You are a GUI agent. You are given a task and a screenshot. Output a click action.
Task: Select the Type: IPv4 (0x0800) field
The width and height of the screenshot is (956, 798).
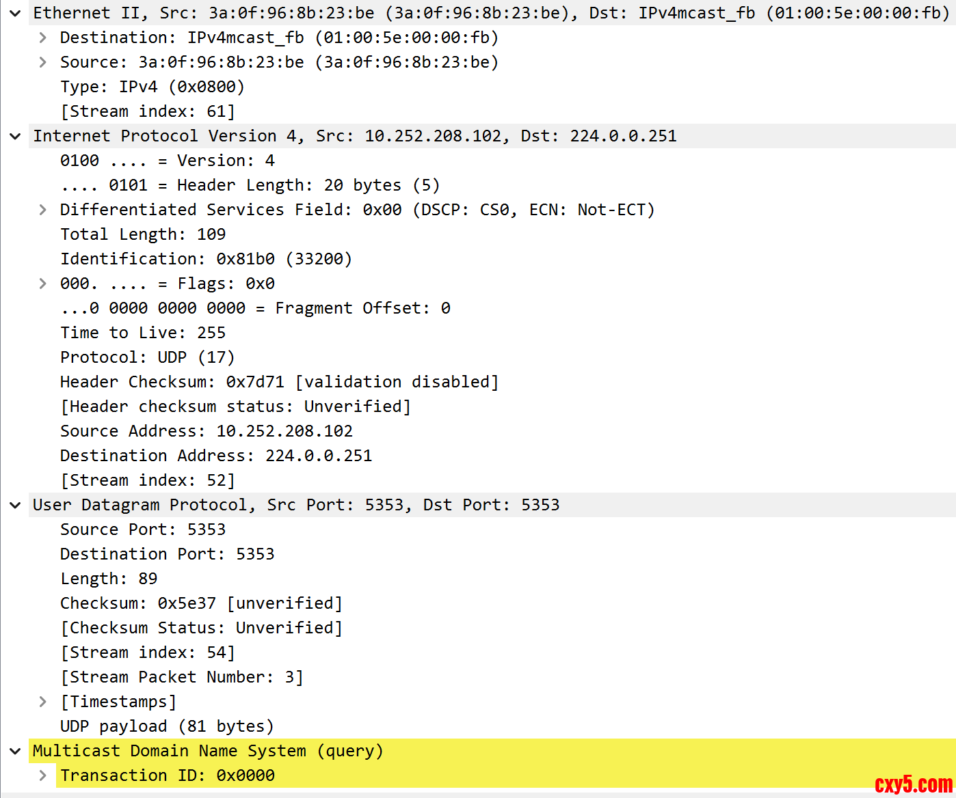pos(152,87)
